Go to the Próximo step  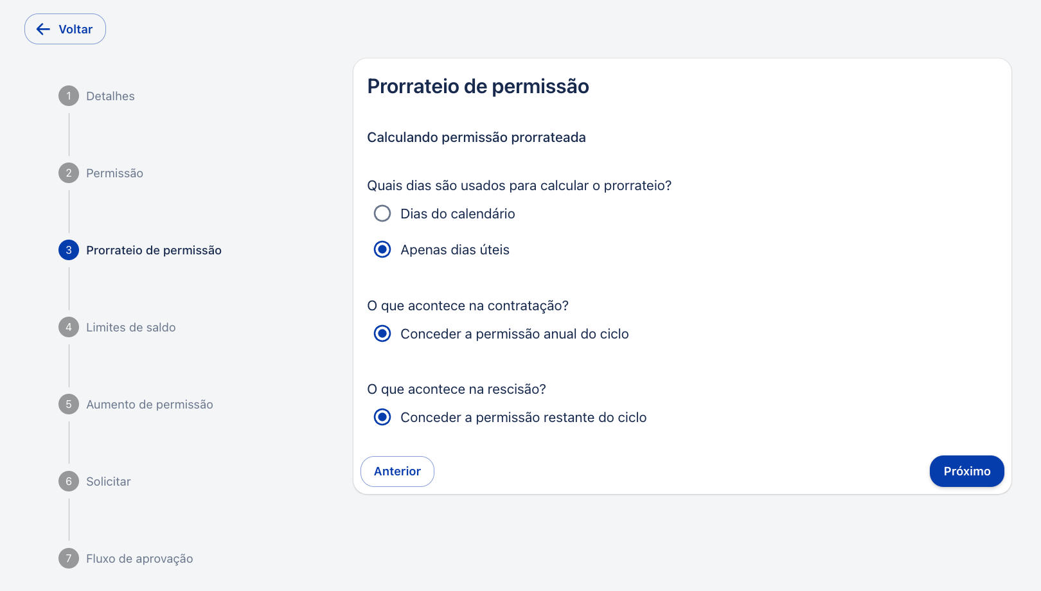[x=966, y=471]
